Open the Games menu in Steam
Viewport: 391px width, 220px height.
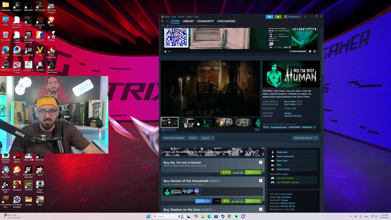point(189,17)
